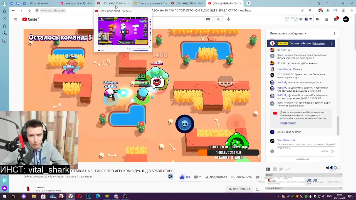Click the www.youtube.com address bar
Viewport: 356px width, 200px height.
tap(52, 10)
